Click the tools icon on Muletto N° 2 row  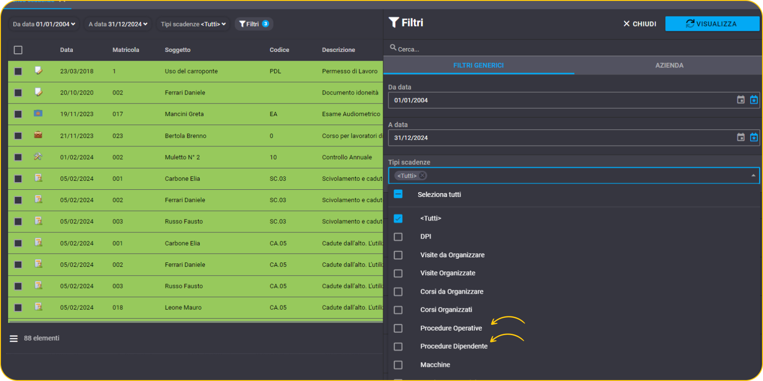click(x=38, y=157)
